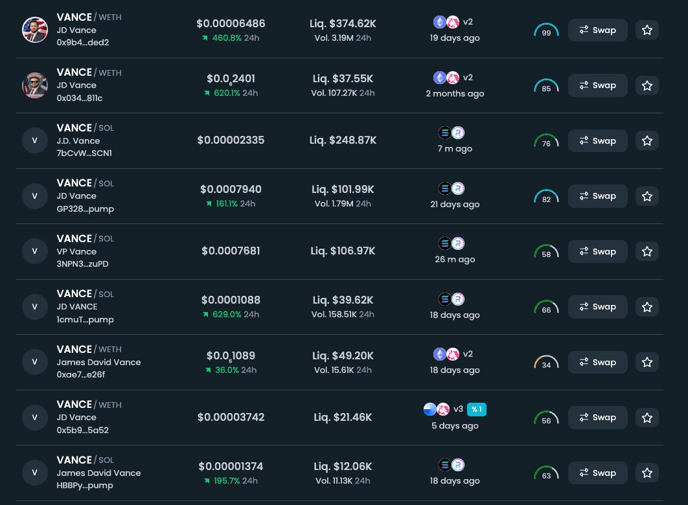Click price $0.00003742
Image resolution: width=688 pixels, height=505 pixels.
point(231,417)
